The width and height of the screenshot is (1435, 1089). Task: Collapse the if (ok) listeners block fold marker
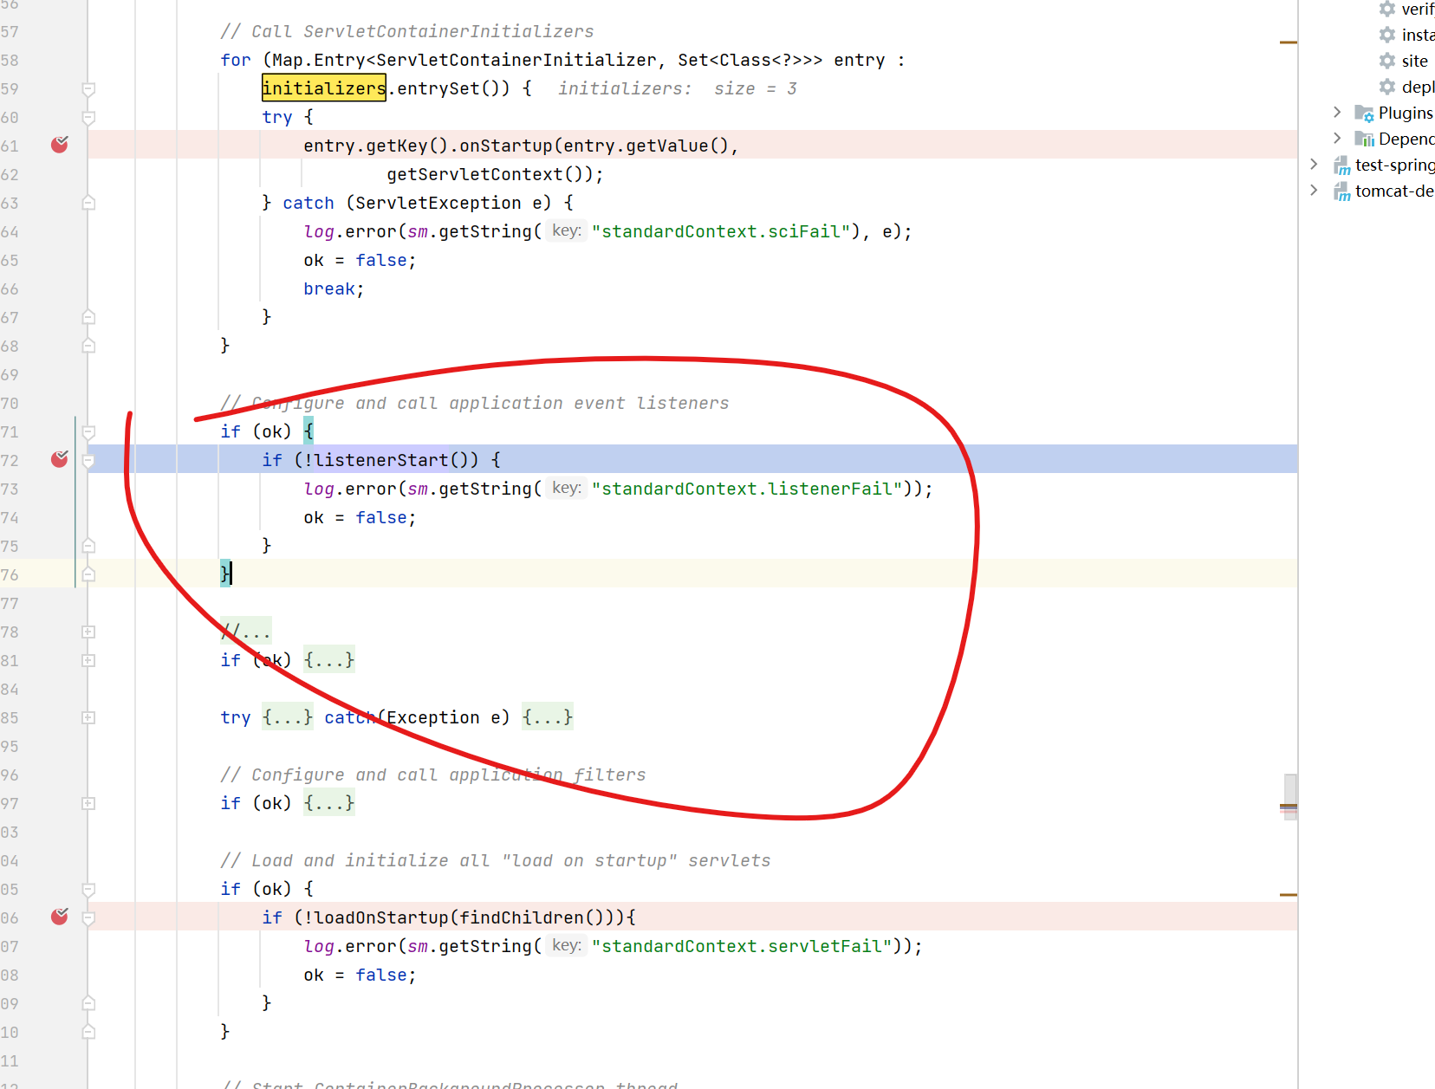(88, 431)
